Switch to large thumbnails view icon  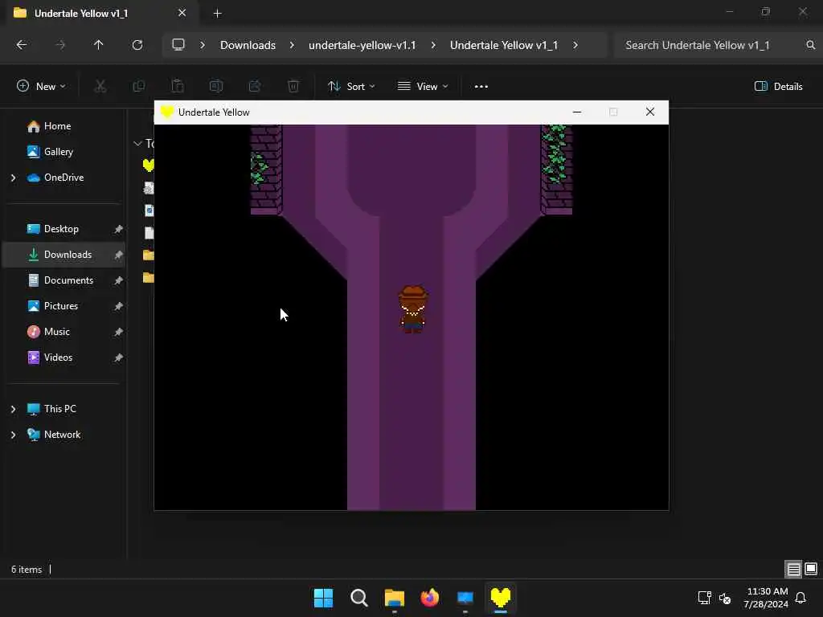(x=811, y=570)
